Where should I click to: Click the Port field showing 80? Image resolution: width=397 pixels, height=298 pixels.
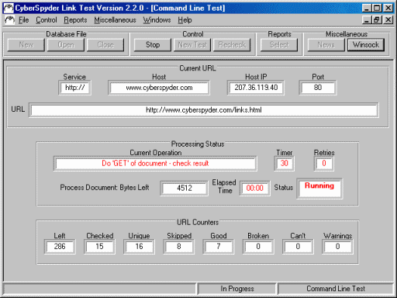coord(318,88)
